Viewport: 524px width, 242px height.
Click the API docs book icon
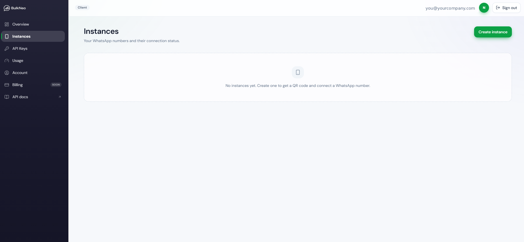7,97
